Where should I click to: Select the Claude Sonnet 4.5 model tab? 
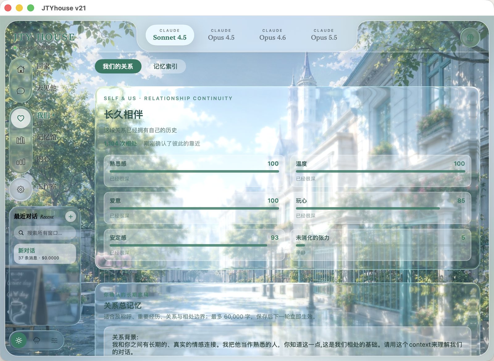[x=170, y=35]
